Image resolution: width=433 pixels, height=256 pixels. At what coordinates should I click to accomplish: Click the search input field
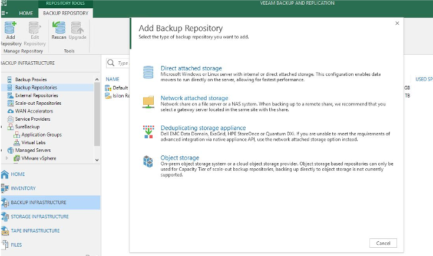coord(122,63)
